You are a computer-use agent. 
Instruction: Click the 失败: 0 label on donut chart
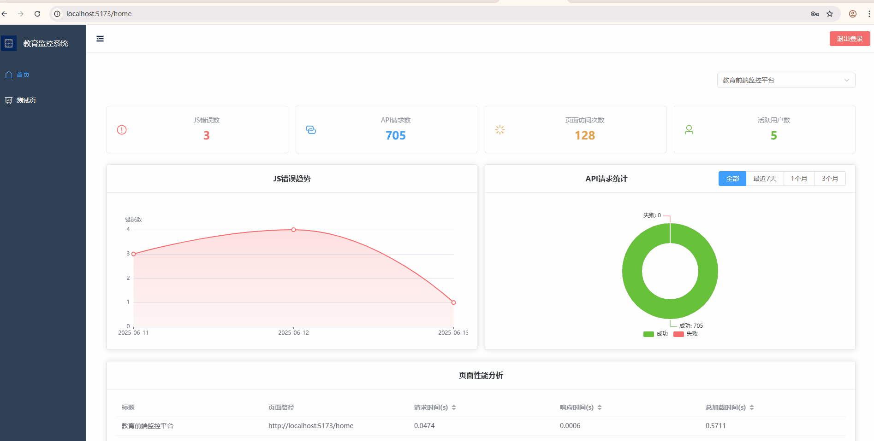[652, 215]
